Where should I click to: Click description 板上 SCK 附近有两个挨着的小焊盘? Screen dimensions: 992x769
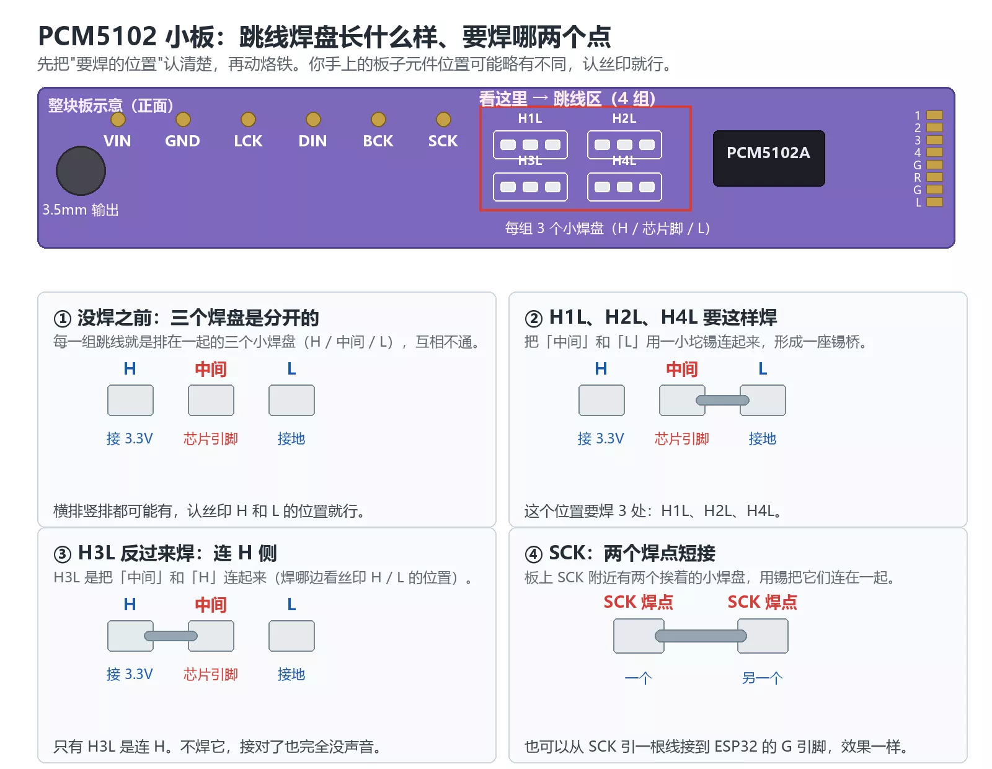[711, 577]
